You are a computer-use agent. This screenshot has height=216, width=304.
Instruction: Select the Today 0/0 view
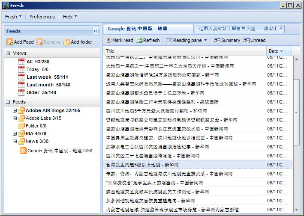point(37,69)
